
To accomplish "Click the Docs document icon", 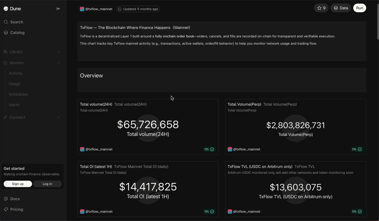I will point(6,199).
